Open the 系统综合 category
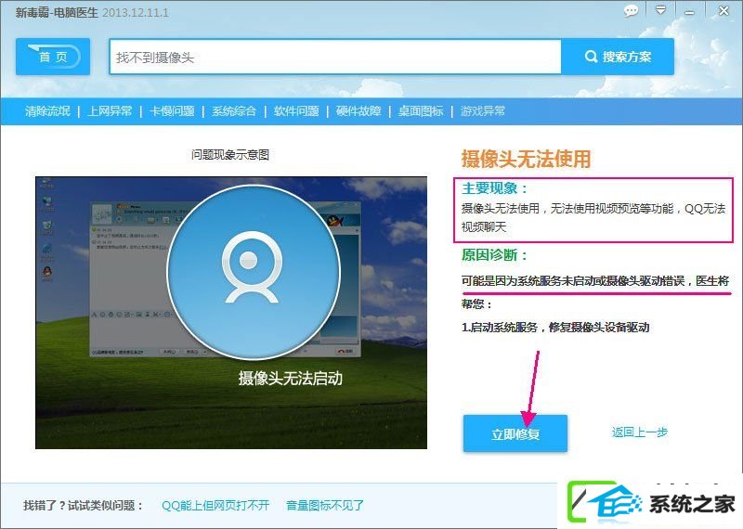This screenshot has width=743, height=529. click(x=234, y=111)
